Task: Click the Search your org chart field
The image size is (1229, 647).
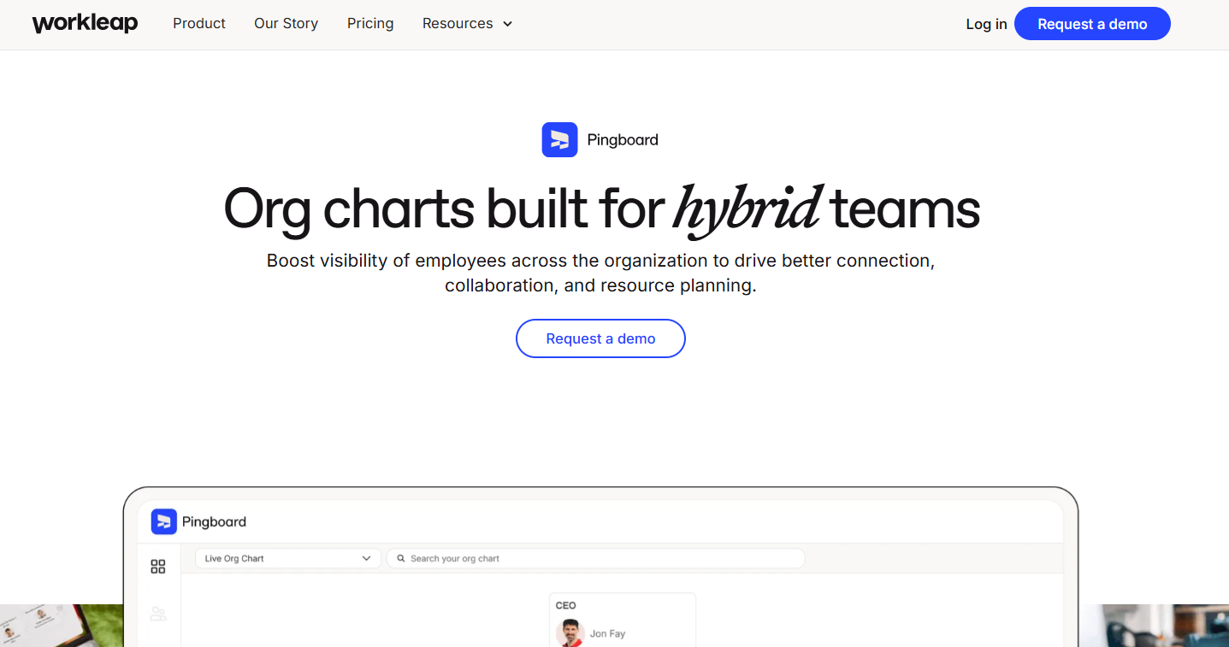Action: point(596,559)
